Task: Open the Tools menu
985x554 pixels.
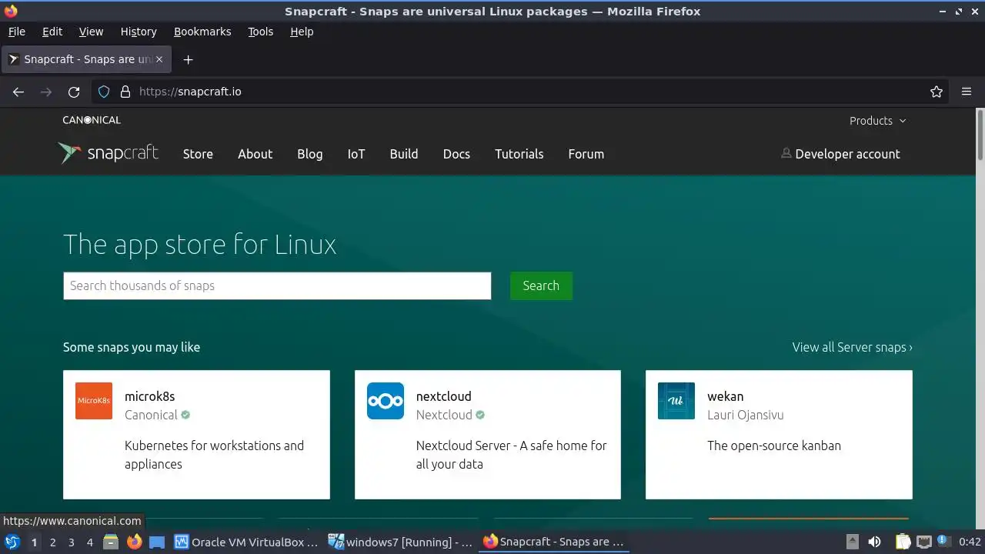Action: click(260, 32)
